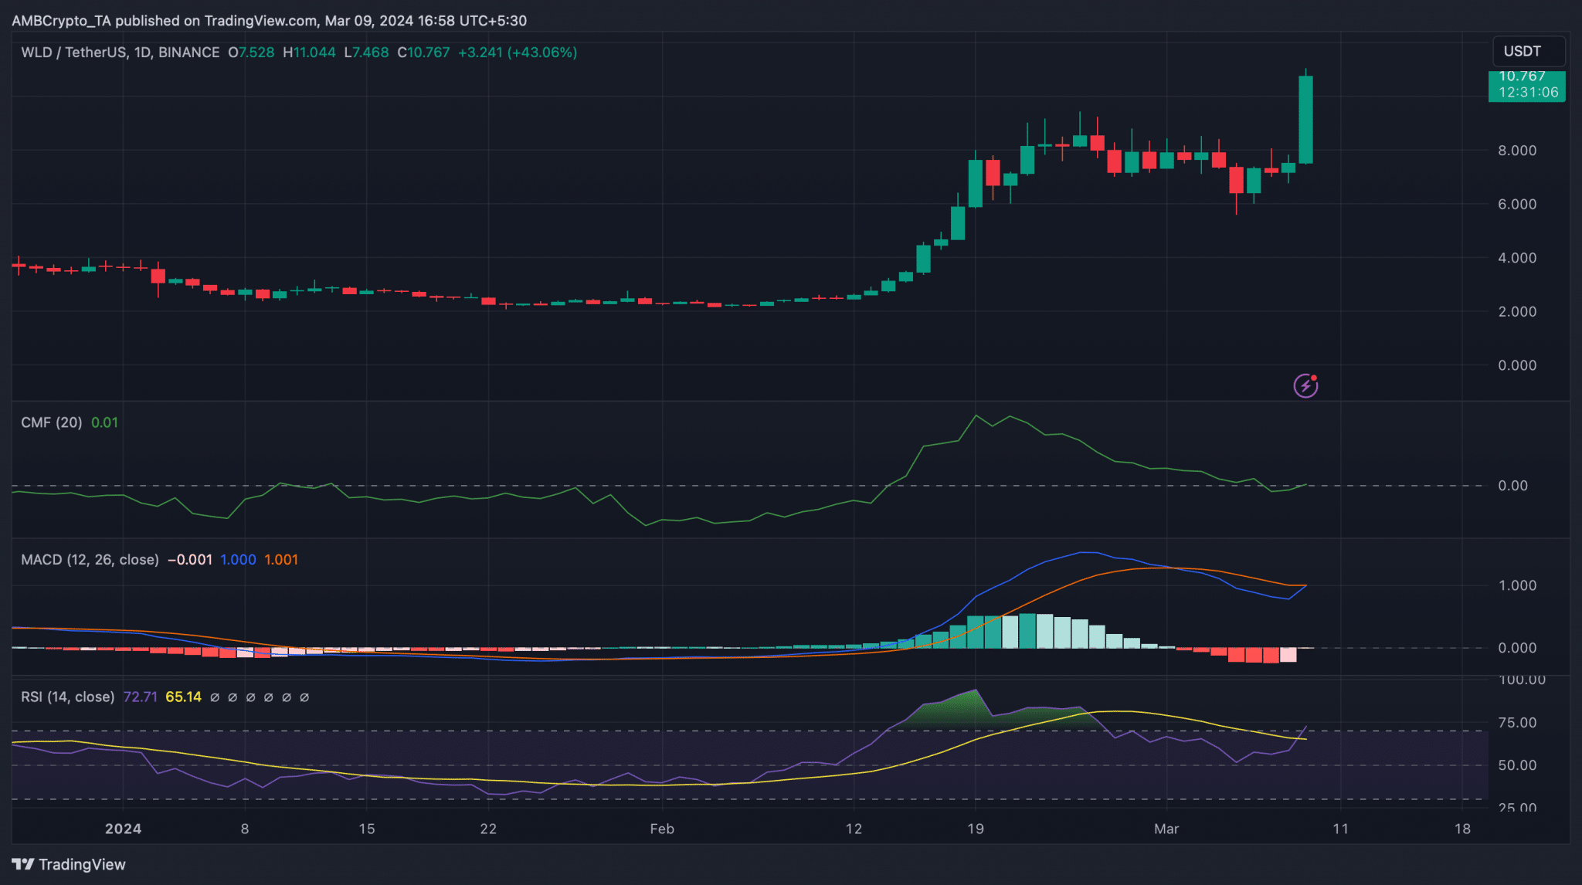Screen dimensions: 1582x885
Task: Click the 2.000 price axis label
Action: (1517, 311)
